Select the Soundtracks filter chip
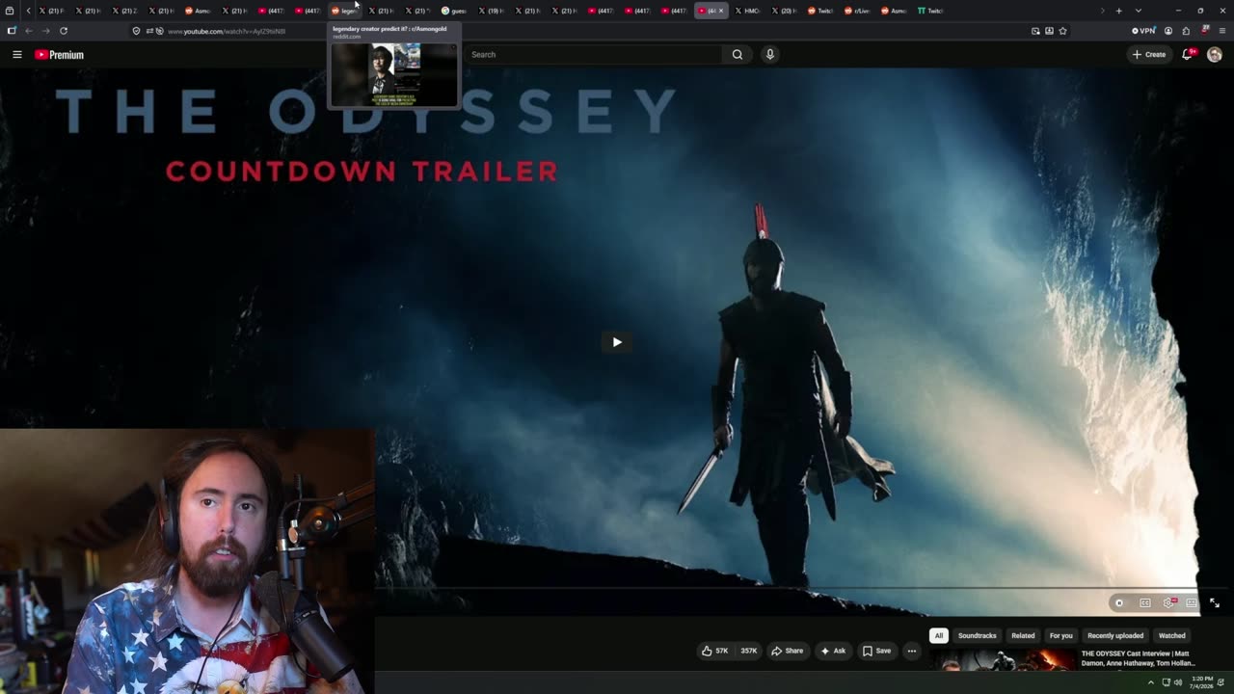The image size is (1234, 694). (x=977, y=636)
